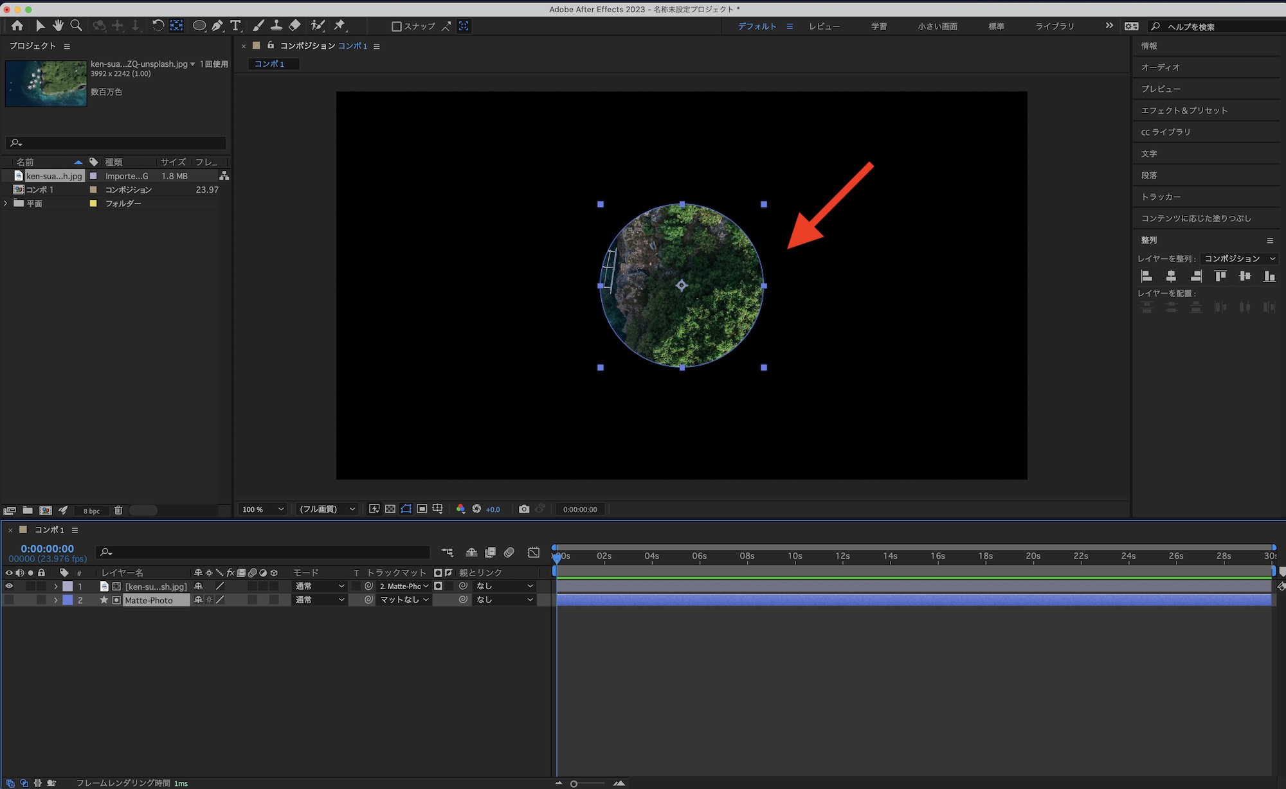Enable the スナップ checkbox

coord(397,26)
